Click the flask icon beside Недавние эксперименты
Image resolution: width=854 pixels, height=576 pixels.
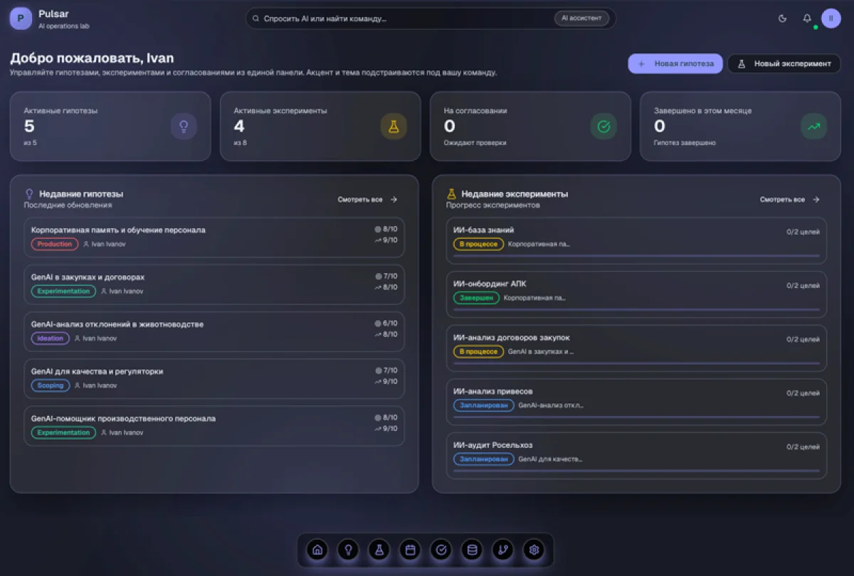(x=451, y=193)
